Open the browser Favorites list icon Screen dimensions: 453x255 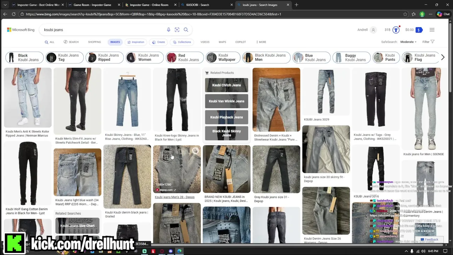pyautogui.click(x=414, y=14)
